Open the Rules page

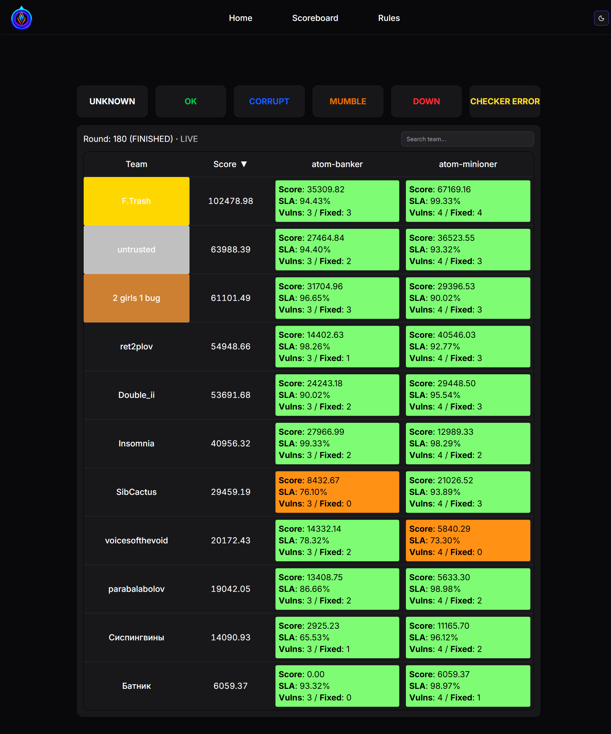(x=388, y=18)
